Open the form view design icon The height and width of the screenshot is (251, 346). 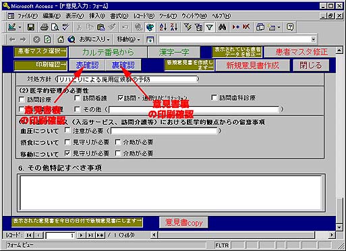[x=11, y=27]
